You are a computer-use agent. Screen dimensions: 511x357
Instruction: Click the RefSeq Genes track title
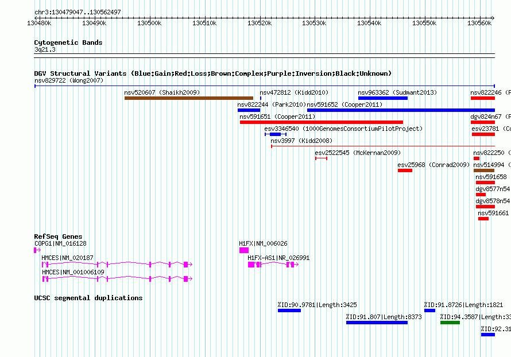pyautogui.click(x=58, y=236)
